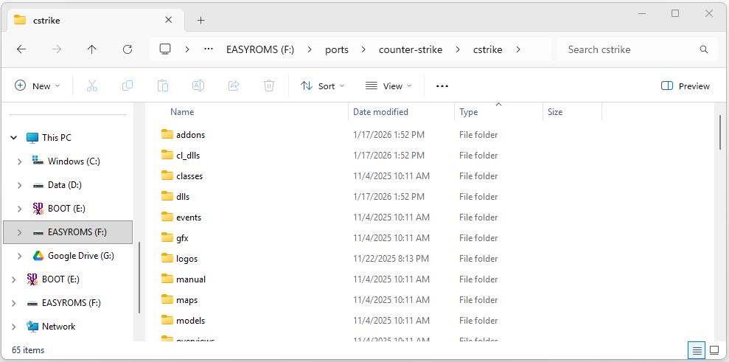The width and height of the screenshot is (729, 362).
Task: Click ports in the breadcrumb path
Action: point(337,49)
